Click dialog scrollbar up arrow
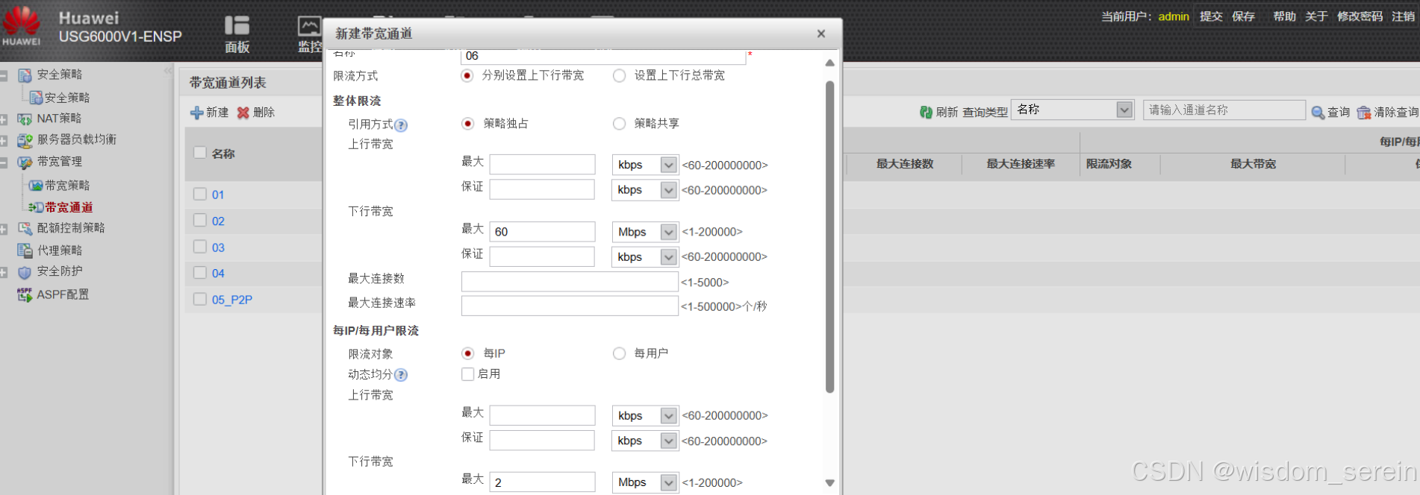Screen dimensions: 1420x495 [829, 63]
